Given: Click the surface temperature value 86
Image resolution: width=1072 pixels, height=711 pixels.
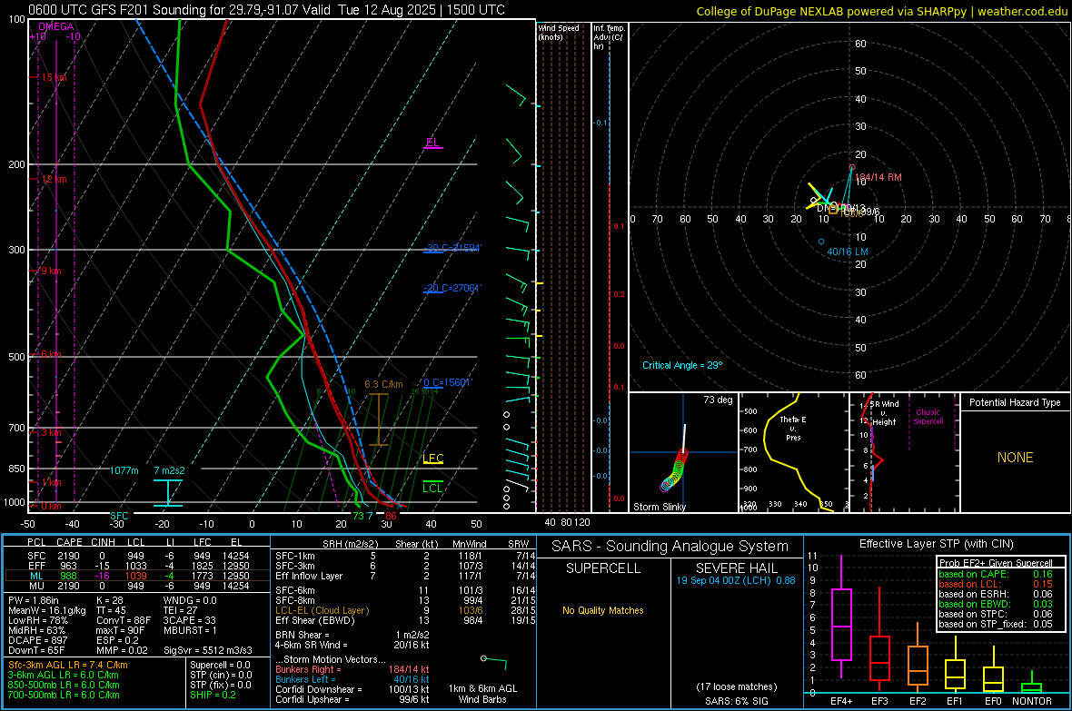Looking at the screenshot, I should coord(391,516).
